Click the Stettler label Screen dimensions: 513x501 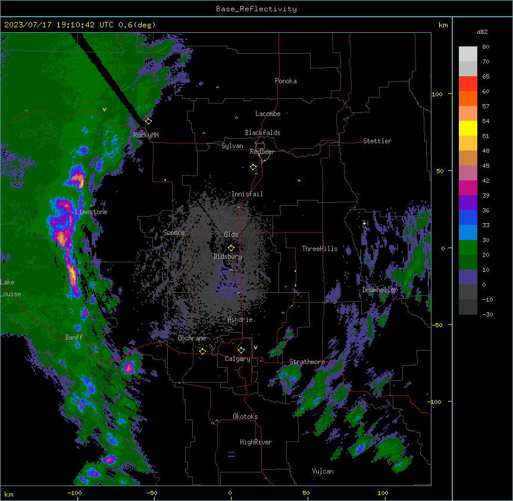tap(377, 141)
